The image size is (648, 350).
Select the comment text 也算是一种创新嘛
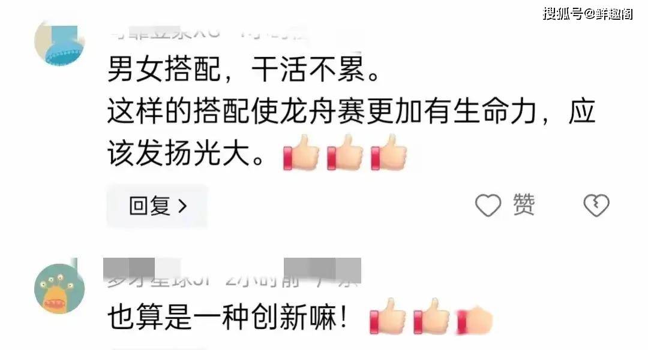[227, 317]
